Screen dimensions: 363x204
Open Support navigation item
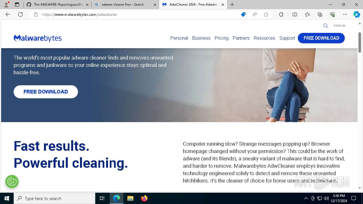[x=287, y=38]
